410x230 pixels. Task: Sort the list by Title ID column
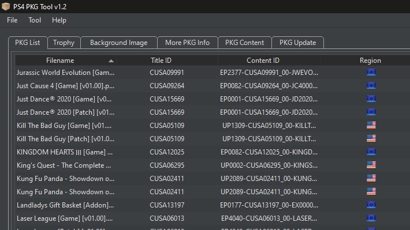(x=161, y=61)
